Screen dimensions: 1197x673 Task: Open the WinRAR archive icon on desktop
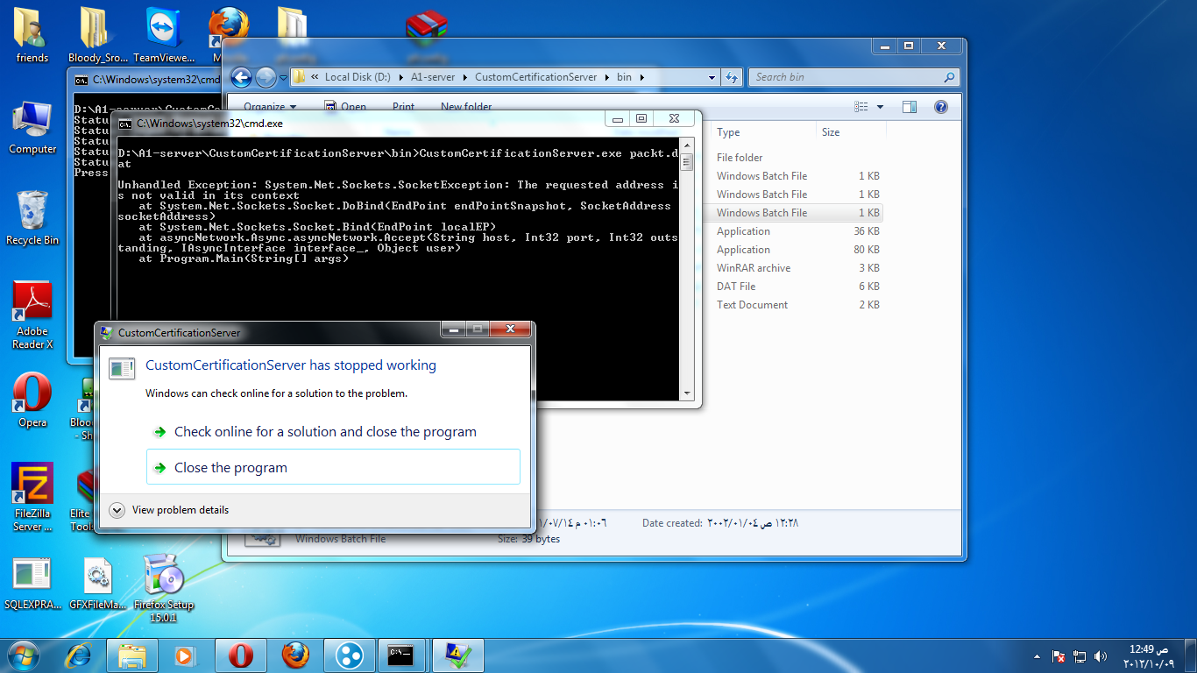click(427, 28)
